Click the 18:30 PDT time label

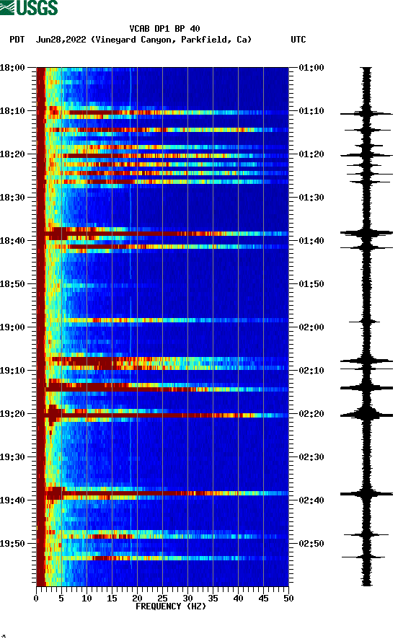12,197
